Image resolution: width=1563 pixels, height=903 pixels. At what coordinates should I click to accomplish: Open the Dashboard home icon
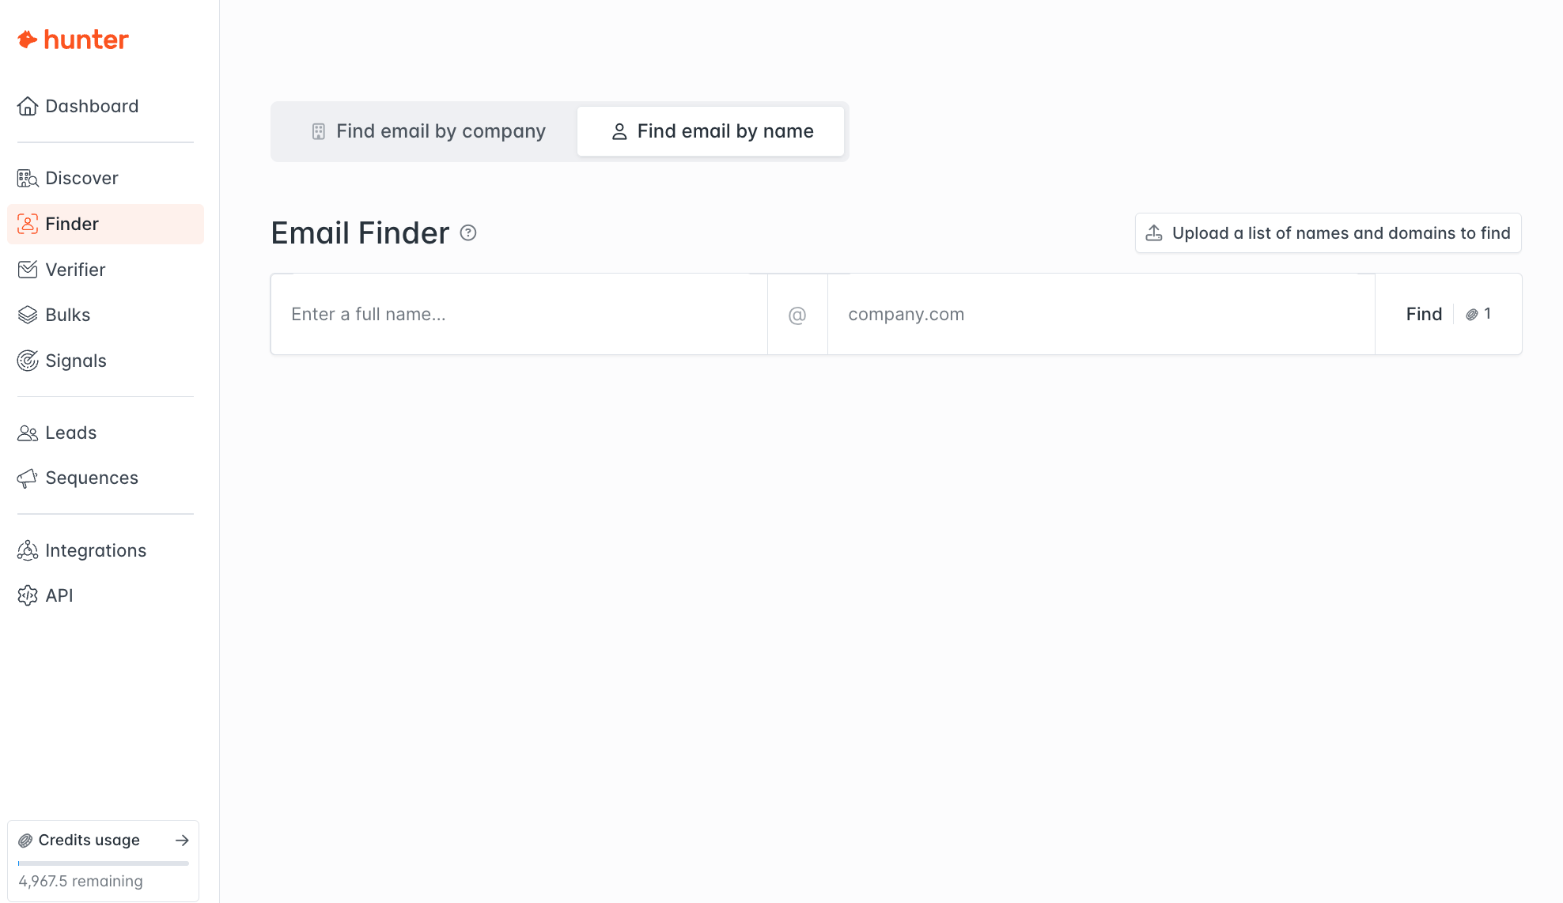28,106
